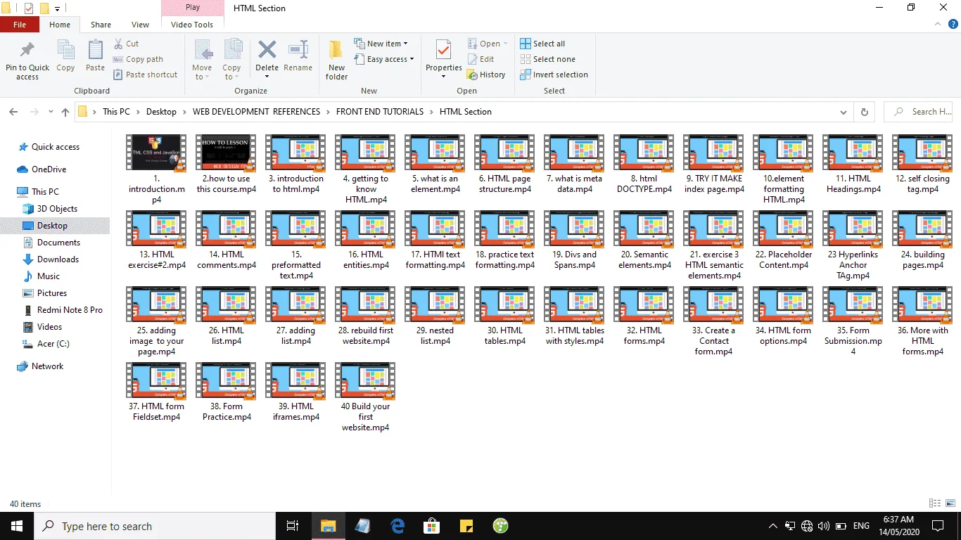Refresh the current folder

pos(865,112)
